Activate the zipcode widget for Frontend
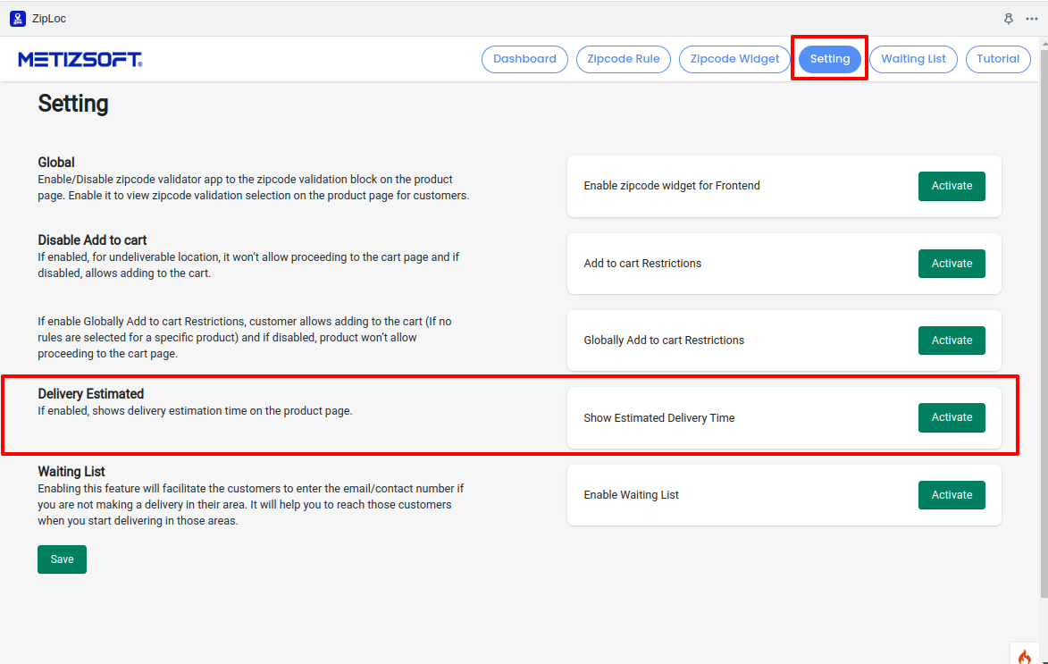The width and height of the screenshot is (1048, 664). click(952, 186)
